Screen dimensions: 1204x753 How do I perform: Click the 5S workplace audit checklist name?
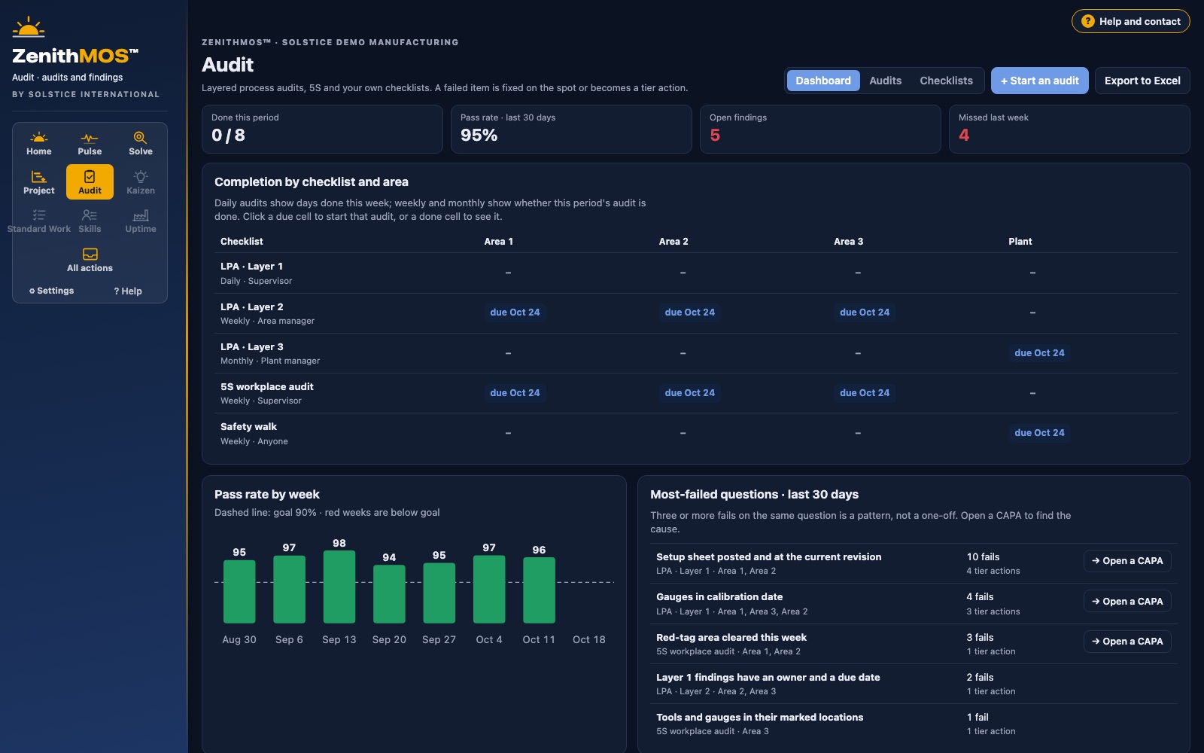point(267,387)
